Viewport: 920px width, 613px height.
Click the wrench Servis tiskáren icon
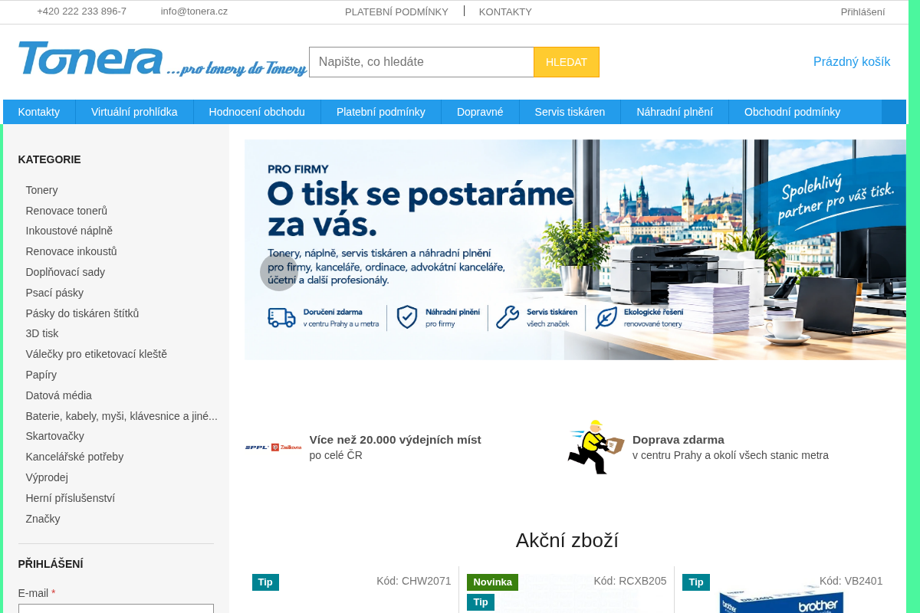[508, 317]
